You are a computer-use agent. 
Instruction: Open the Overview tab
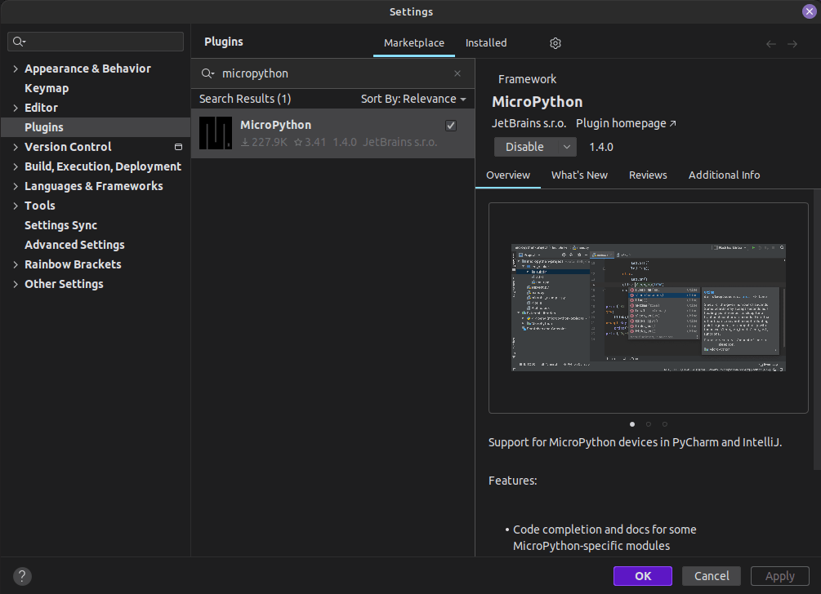508,175
